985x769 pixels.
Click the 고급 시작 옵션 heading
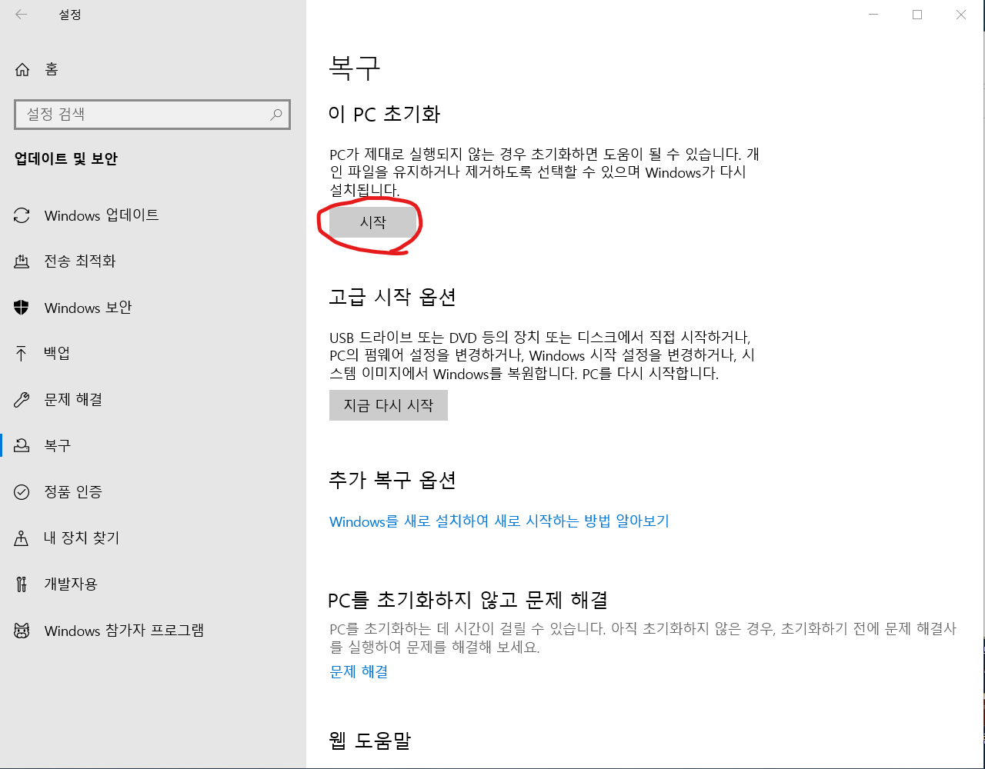[392, 297]
